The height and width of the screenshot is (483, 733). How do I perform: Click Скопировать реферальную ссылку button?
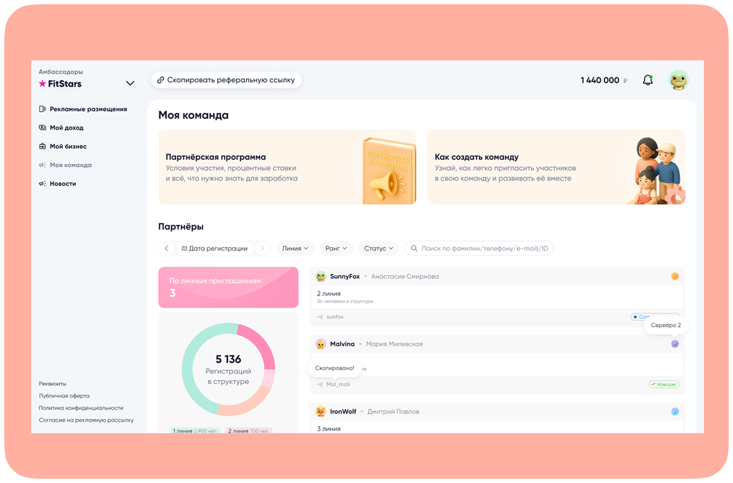point(226,80)
